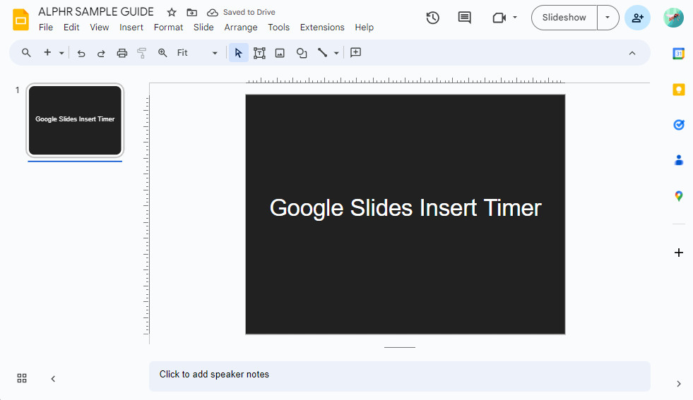Viewport: 693px width, 400px height.
Task: Click the search menus magnifier icon
Action: coord(26,52)
